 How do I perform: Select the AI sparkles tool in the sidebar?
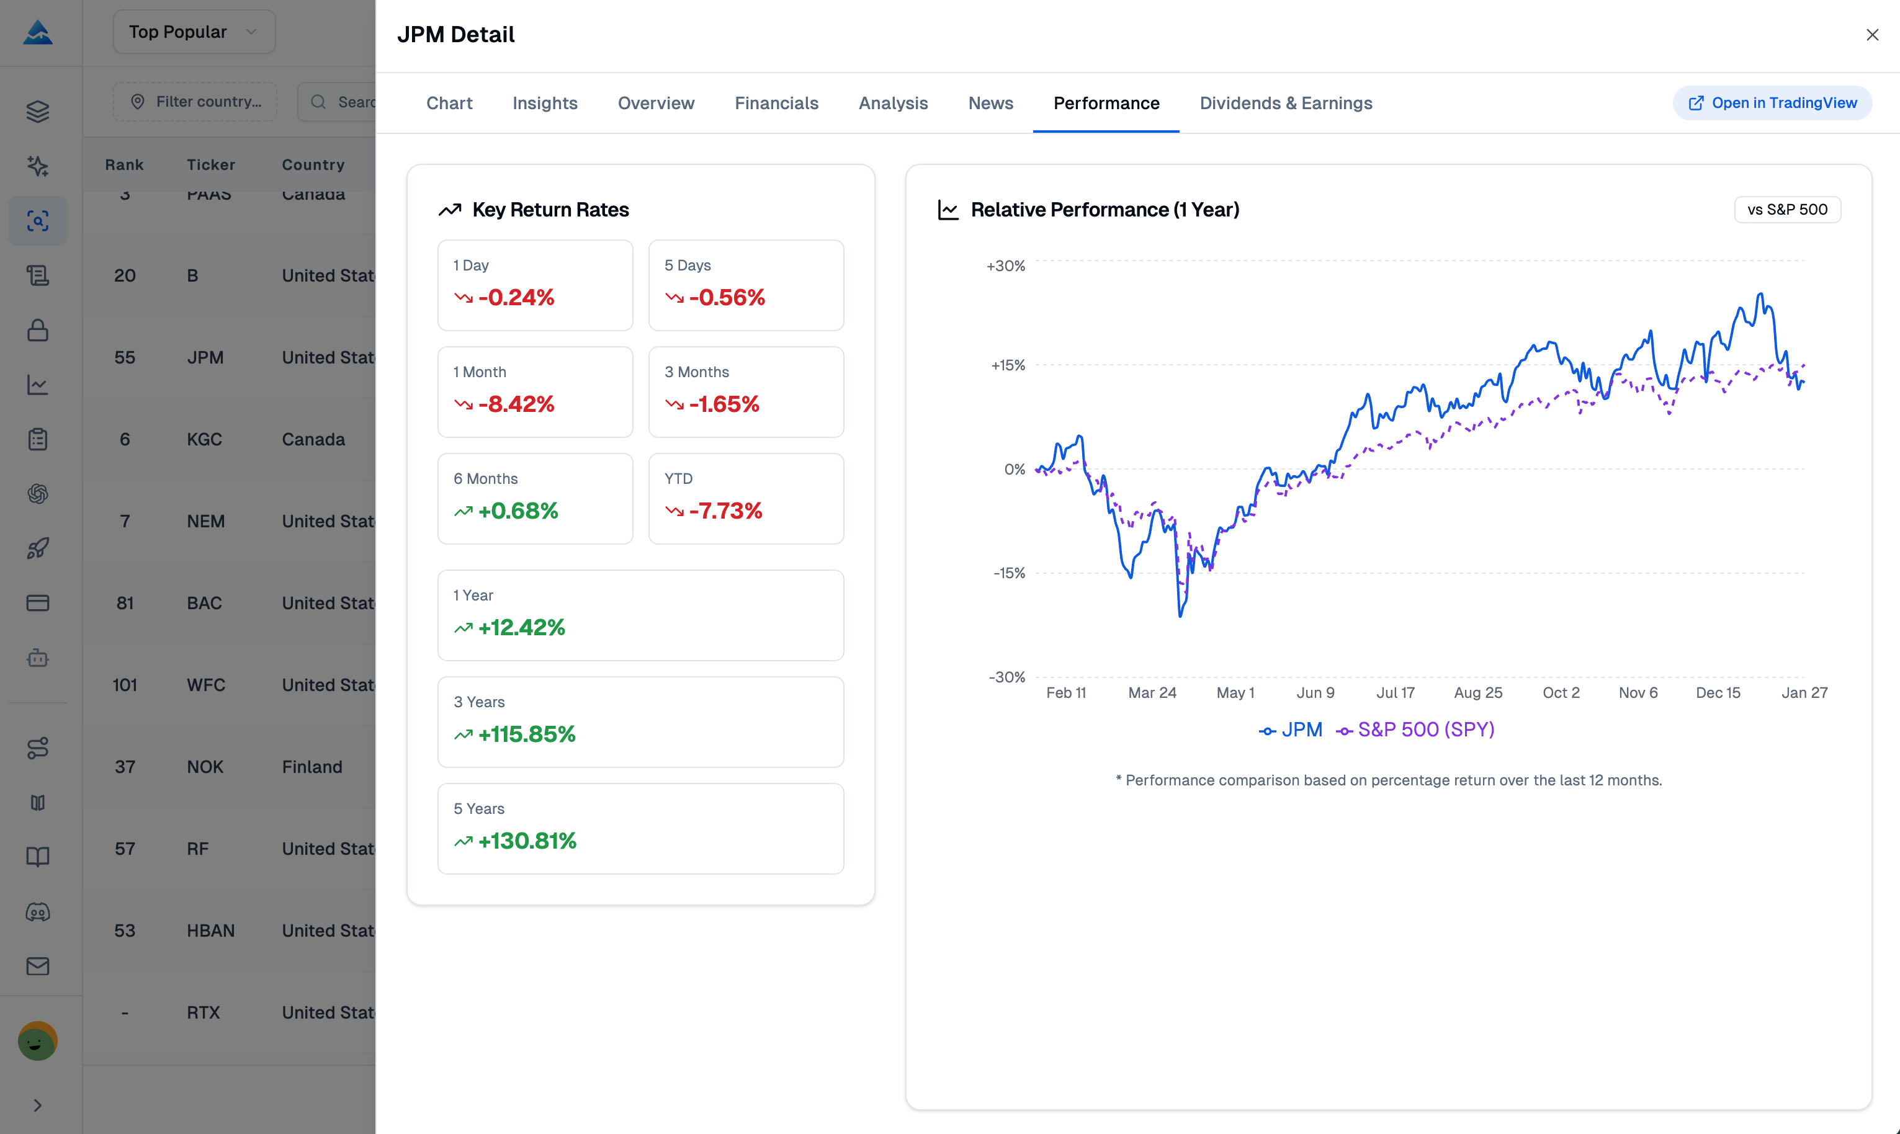point(37,166)
